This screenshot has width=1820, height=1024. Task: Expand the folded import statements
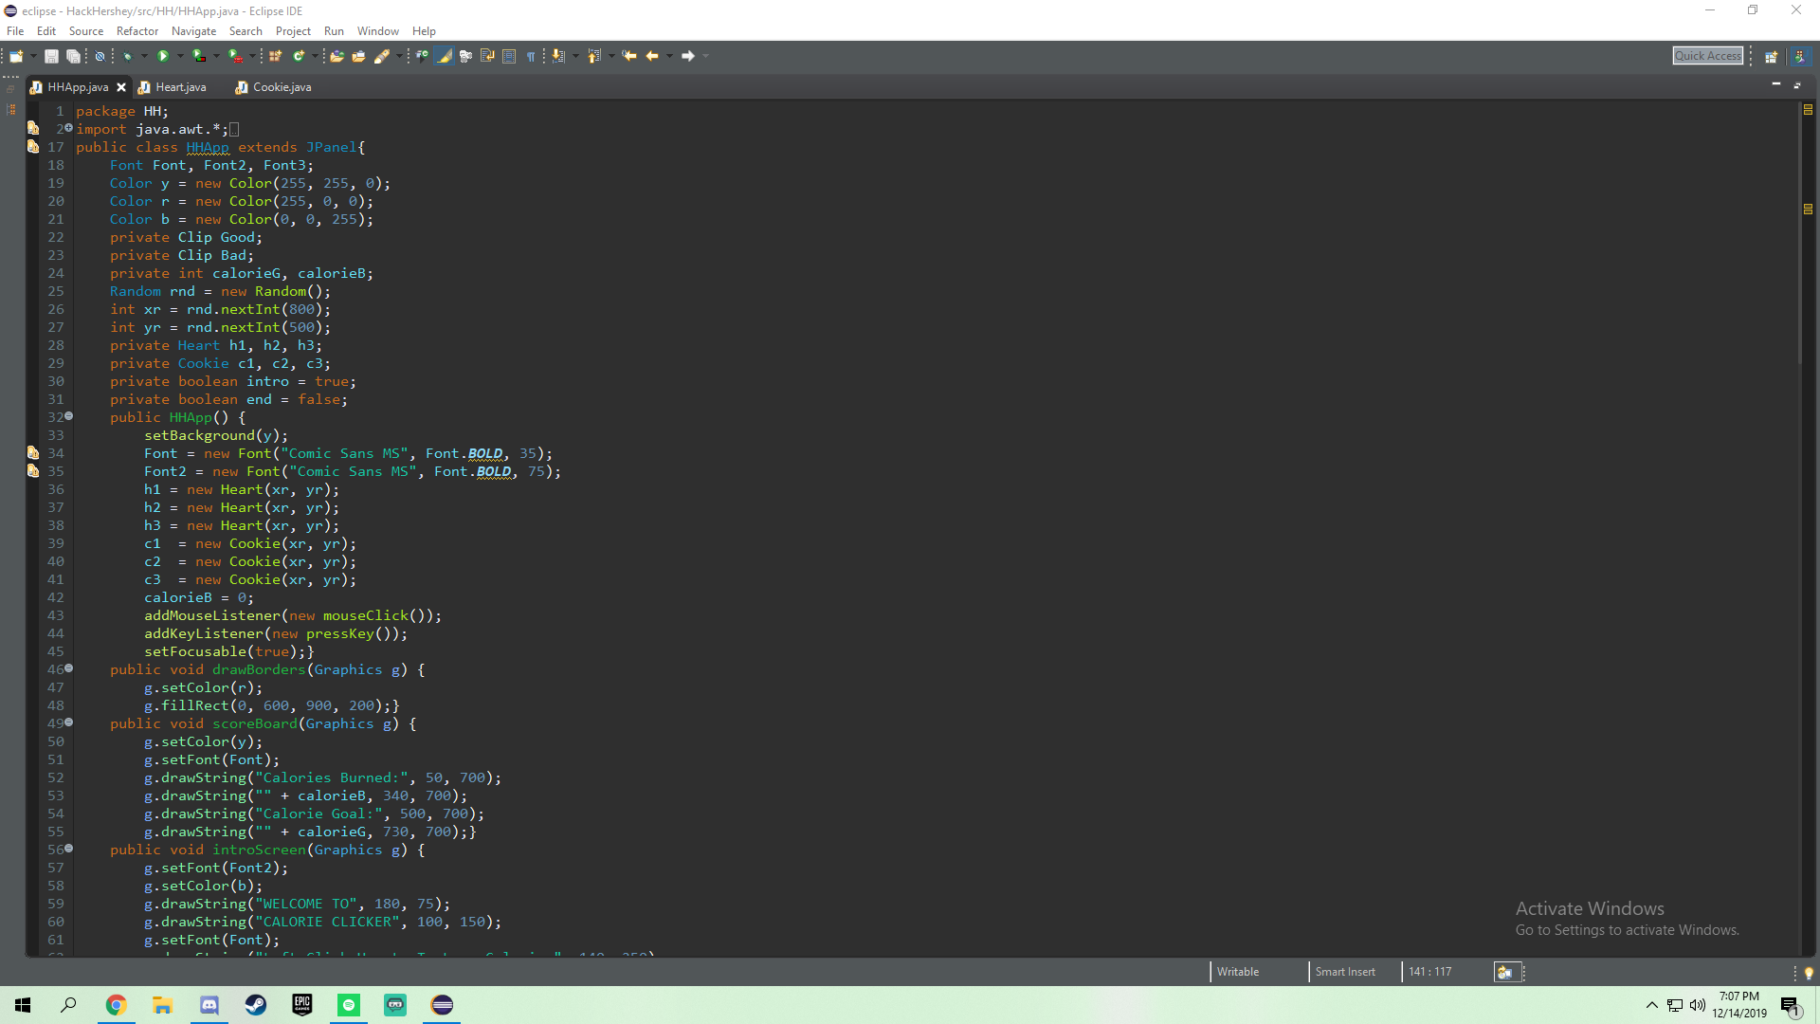(x=69, y=128)
